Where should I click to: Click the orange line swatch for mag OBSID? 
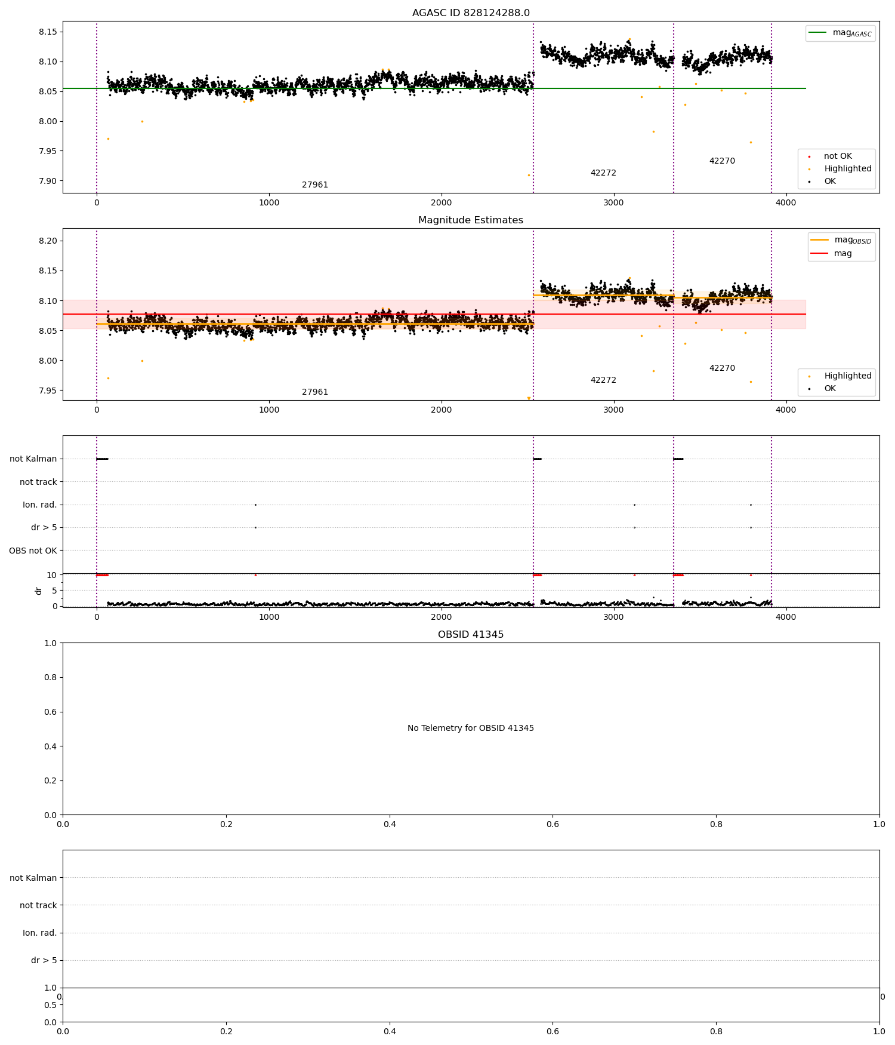820,240
